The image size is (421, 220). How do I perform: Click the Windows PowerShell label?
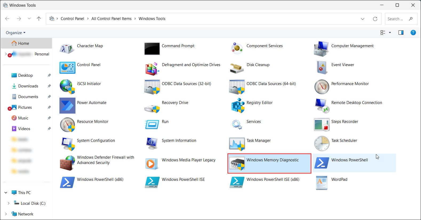[x=349, y=160]
